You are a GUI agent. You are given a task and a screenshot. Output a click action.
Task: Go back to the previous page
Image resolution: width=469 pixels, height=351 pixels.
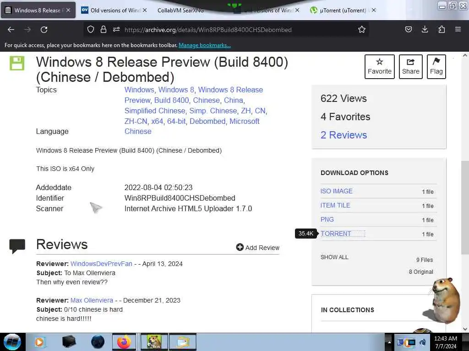[x=11, y=30]
